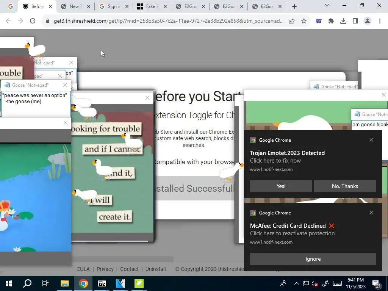Open the Chrome profile avatar
The width and height of the screenshot is (388, 291).
click(x=368, y=21)
